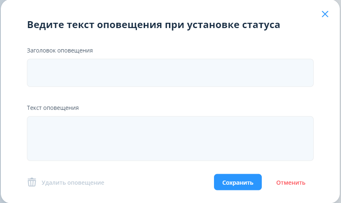Cancel editing the status notification

[x=290, y=183]
